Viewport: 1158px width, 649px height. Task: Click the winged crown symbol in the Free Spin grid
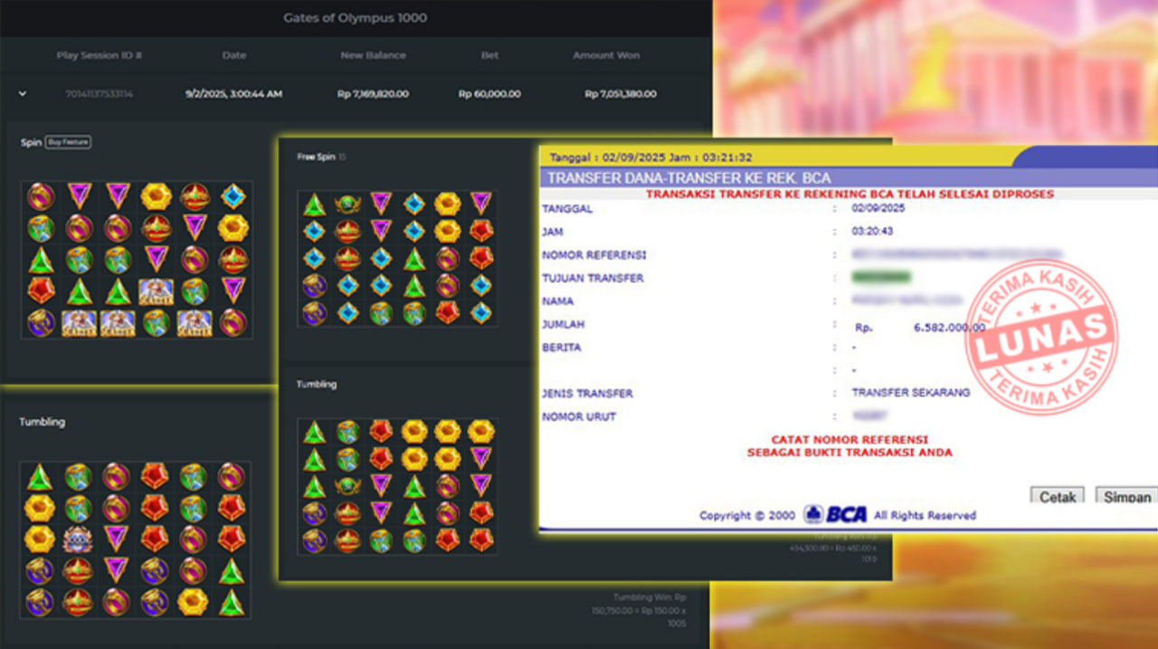(x=347, y=205)
